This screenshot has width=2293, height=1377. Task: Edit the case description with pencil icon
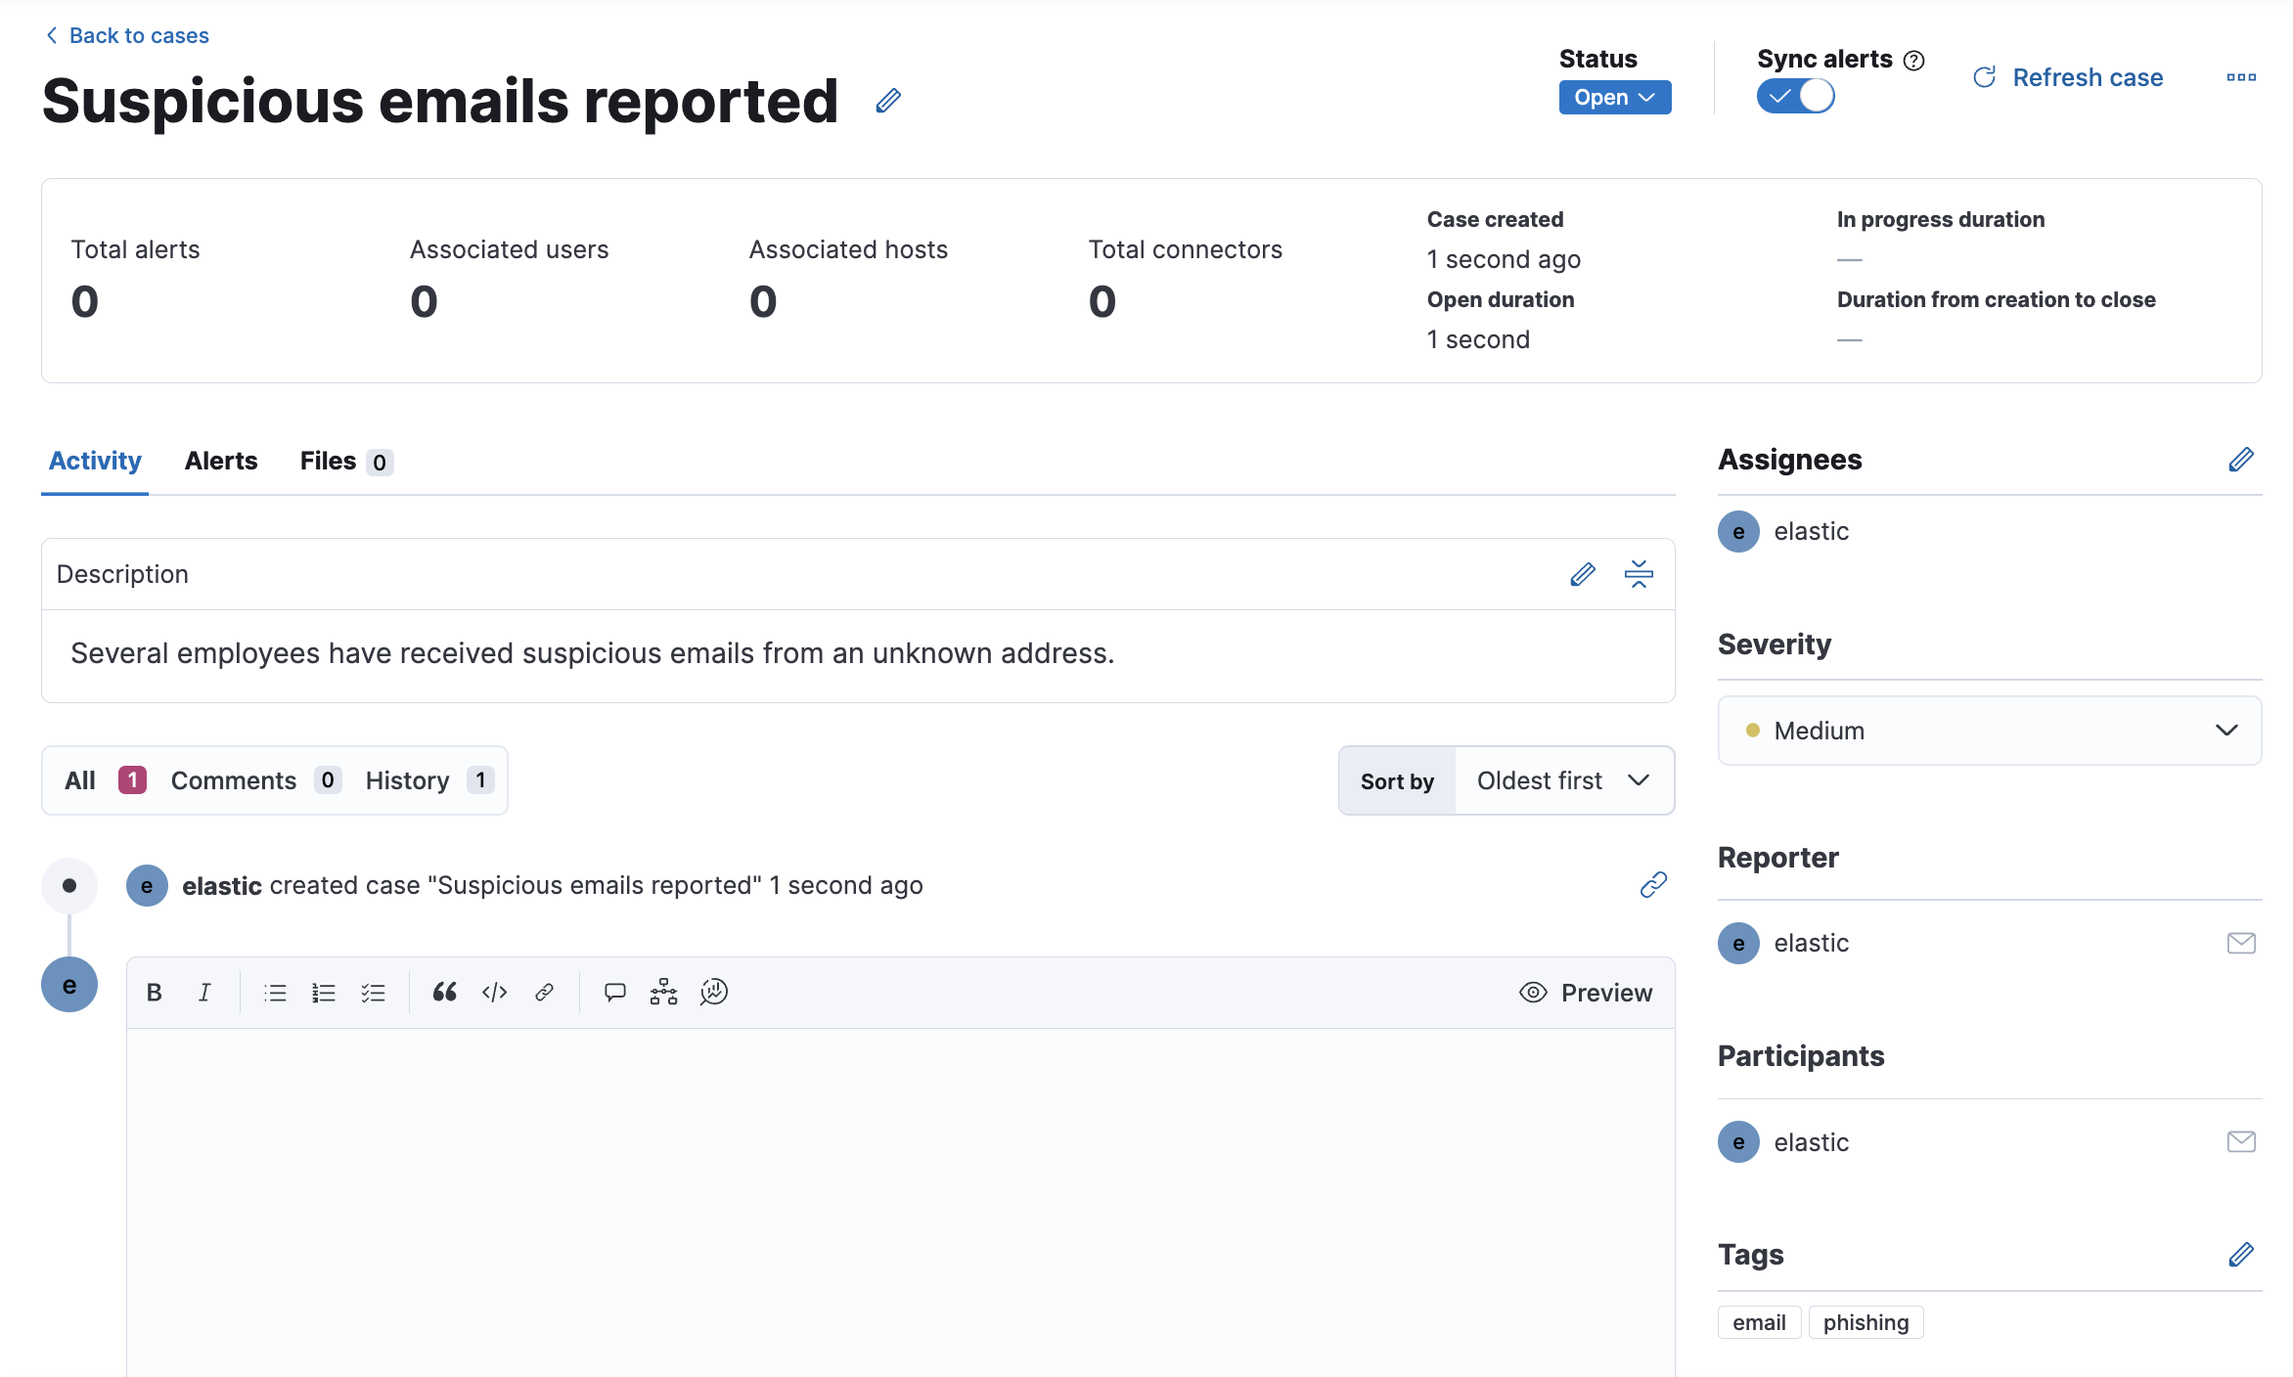[1582, 574]
